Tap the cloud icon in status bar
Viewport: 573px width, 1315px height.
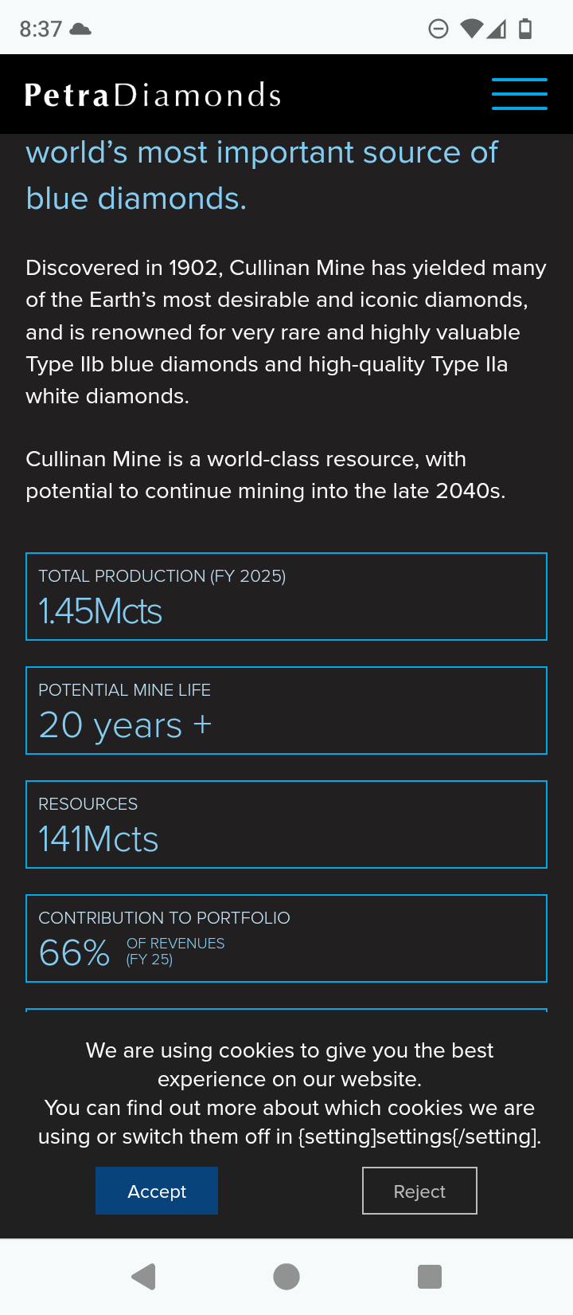80,29
